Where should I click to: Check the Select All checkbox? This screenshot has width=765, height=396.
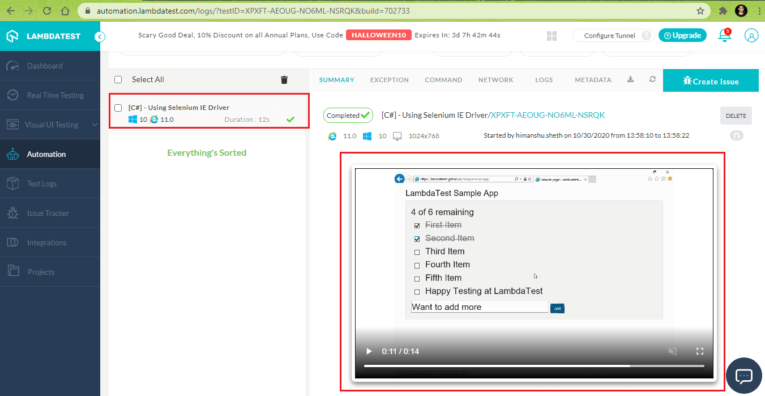click(118, 80)
